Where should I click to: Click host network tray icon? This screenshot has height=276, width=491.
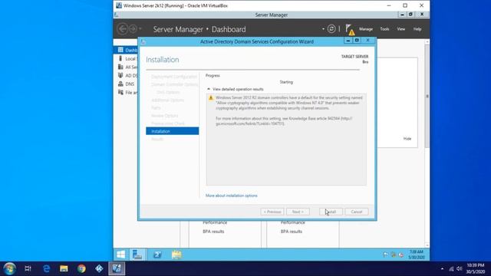(x=451, y=269)
